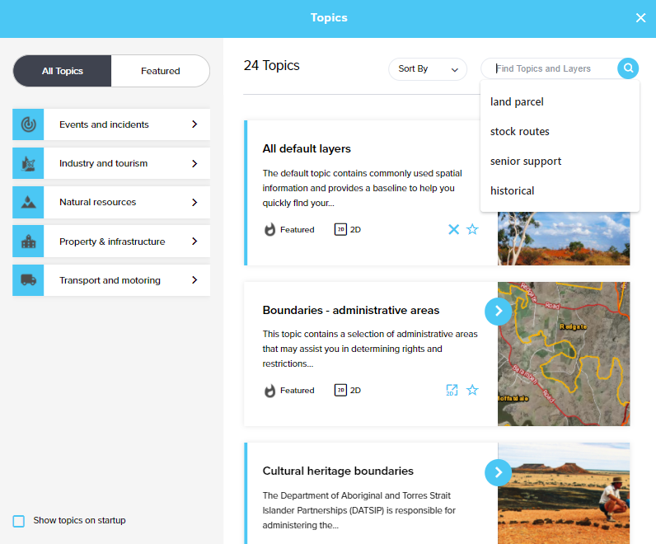656x544 pixels.
Task: Click the '24 Topics' heading
Action: [271, 65]
